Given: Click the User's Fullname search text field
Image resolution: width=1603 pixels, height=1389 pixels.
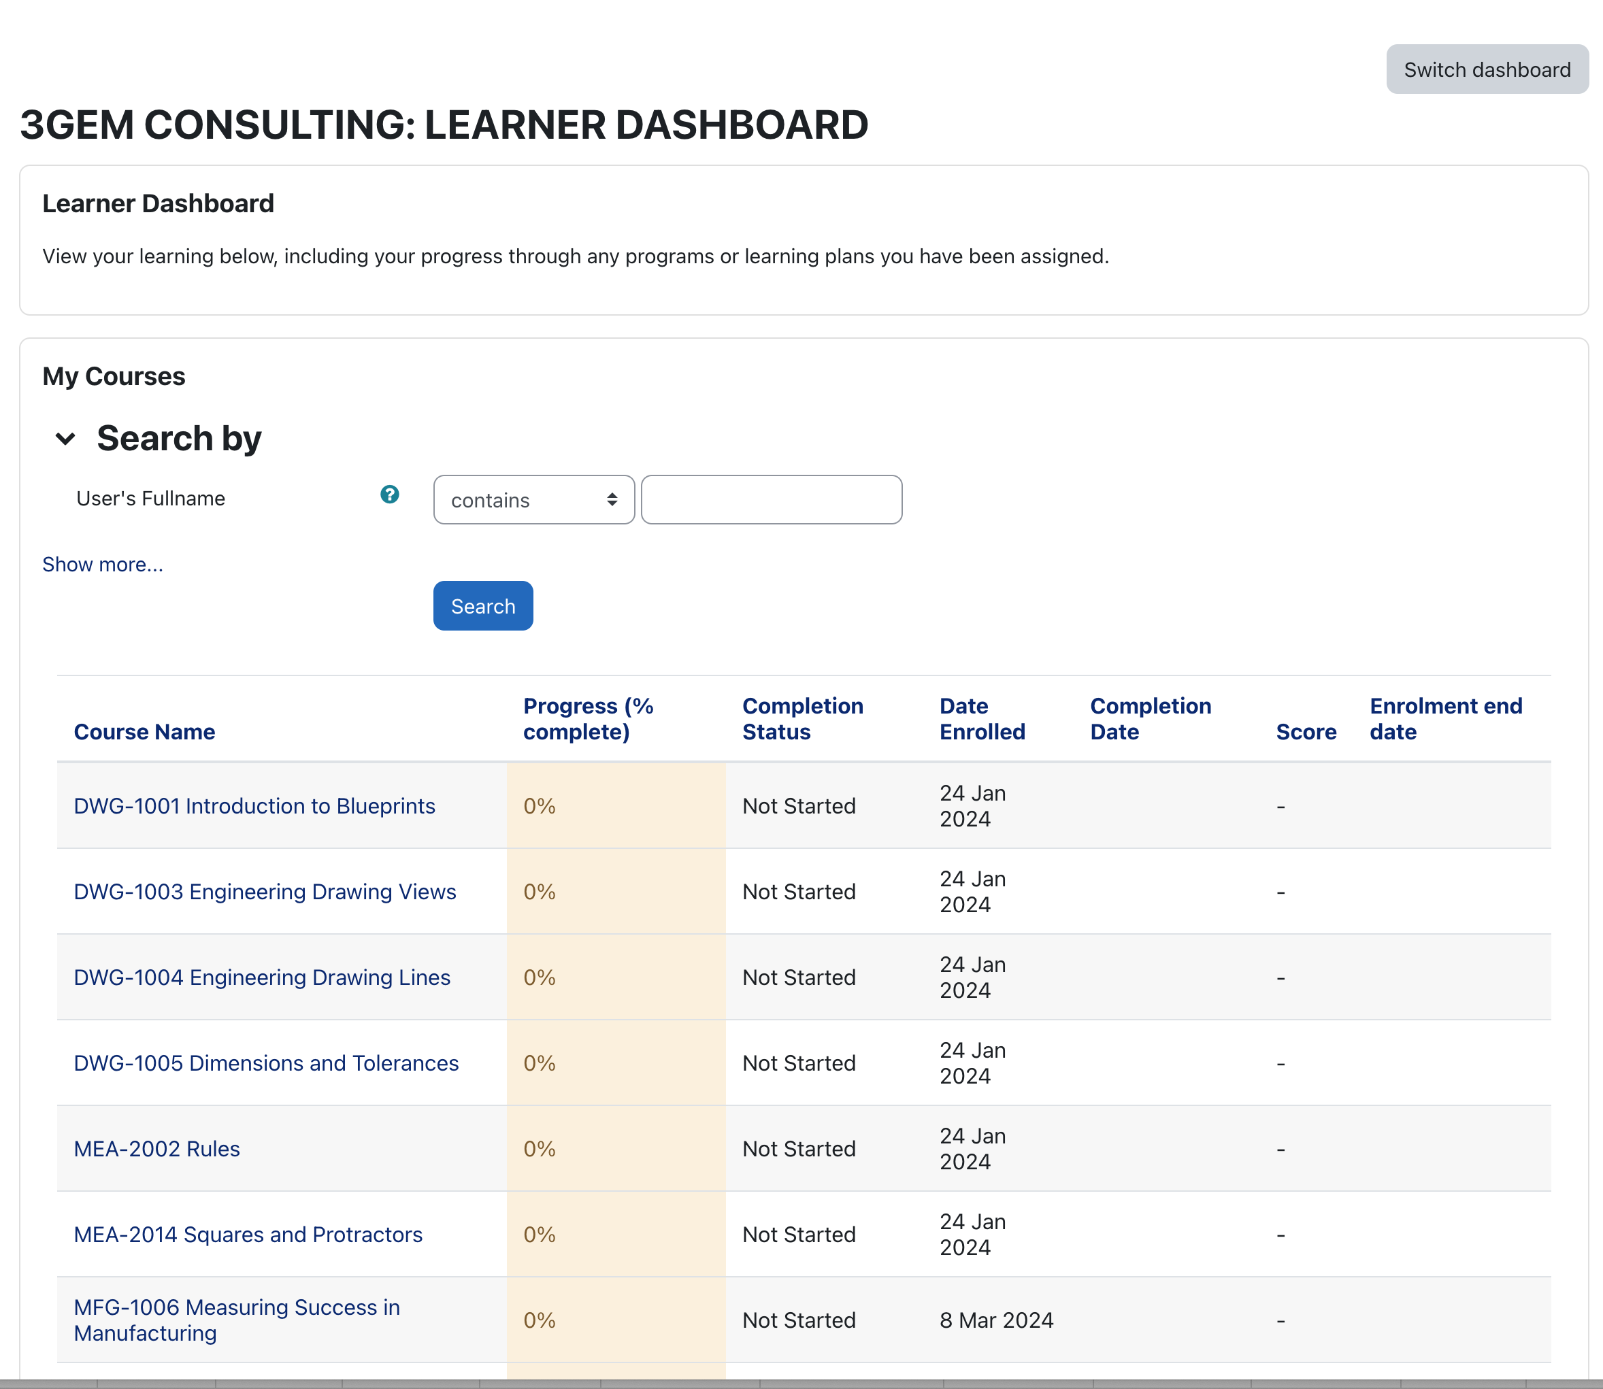Looking at the screenshot, I should [770, 500].
